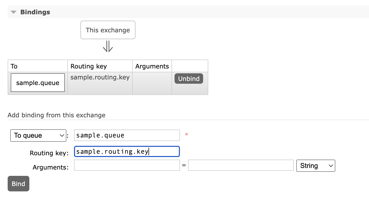Click the Unbind button for sample.queue
The image size is (369, 198).
click(189, 79)
